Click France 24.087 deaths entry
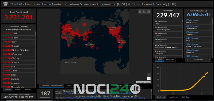214x101 pixels. pyautogui.click(x=168, y=41)
